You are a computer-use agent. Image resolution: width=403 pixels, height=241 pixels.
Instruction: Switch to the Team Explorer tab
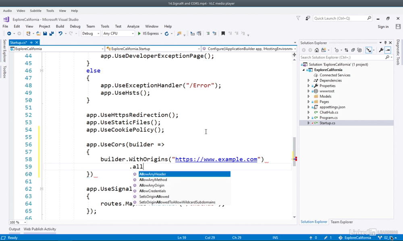(x=342, y=222)
